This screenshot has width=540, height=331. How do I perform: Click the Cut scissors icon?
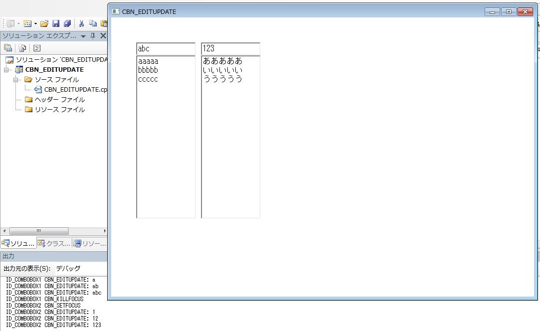[x=82, y=23]
